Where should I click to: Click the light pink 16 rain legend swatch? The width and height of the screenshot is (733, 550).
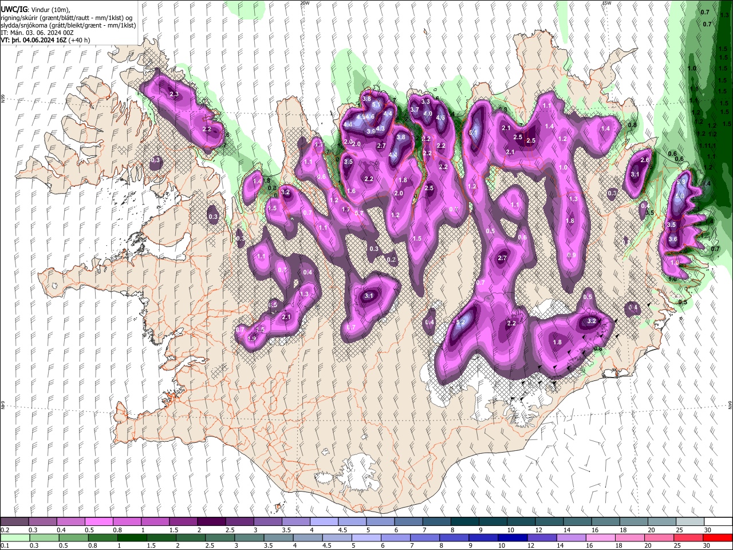point(601,537)
